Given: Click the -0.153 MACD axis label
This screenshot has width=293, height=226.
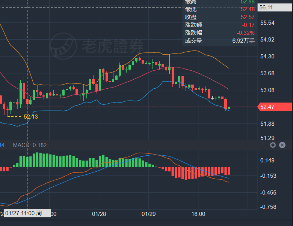Looking at the screenshot, I should pos(268,176).
